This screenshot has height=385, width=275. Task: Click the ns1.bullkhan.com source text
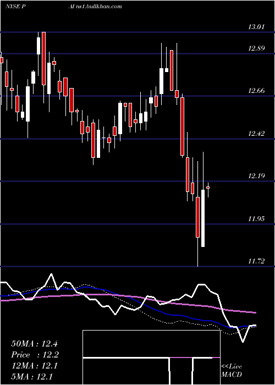click(97, 7)
